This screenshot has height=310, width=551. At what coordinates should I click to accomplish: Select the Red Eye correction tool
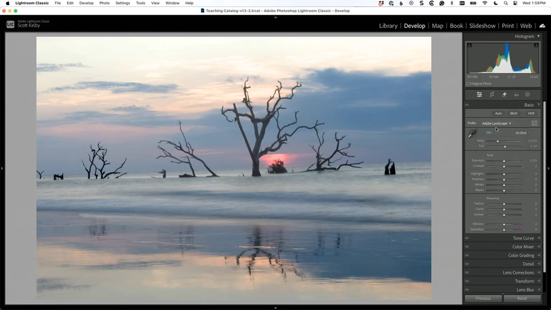pyautogui.click(x=516, y=94)
